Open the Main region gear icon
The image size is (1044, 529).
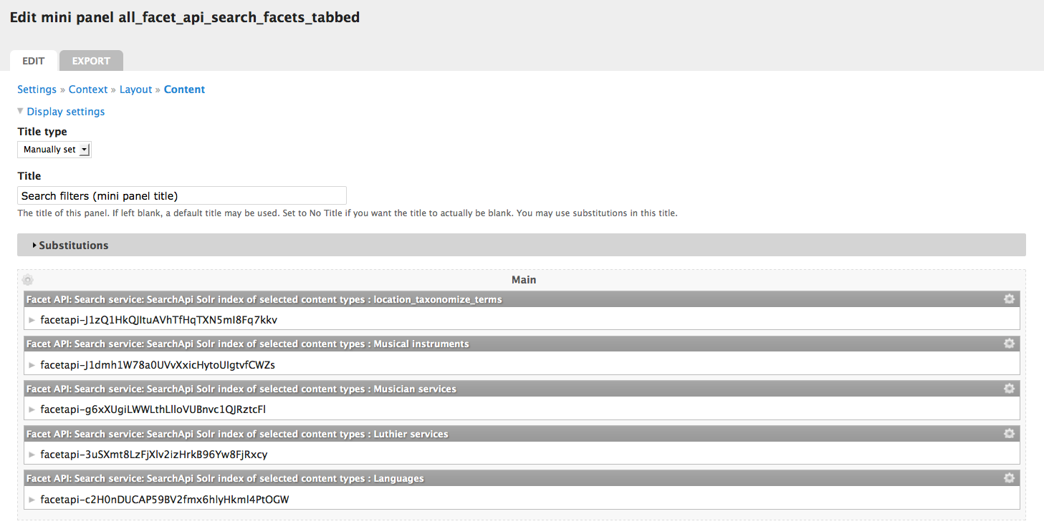pyautogui.click(x=27, y=279)
